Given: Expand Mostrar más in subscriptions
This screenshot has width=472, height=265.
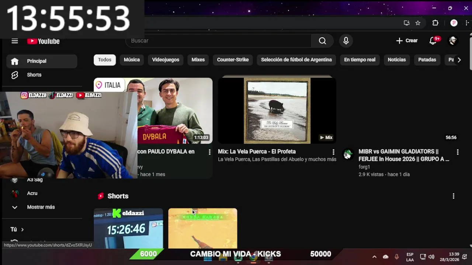Looking at the screenshot, I should click(x=42, y=207).
